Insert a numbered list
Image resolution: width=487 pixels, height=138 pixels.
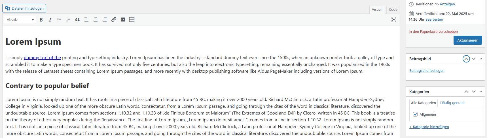68,20
